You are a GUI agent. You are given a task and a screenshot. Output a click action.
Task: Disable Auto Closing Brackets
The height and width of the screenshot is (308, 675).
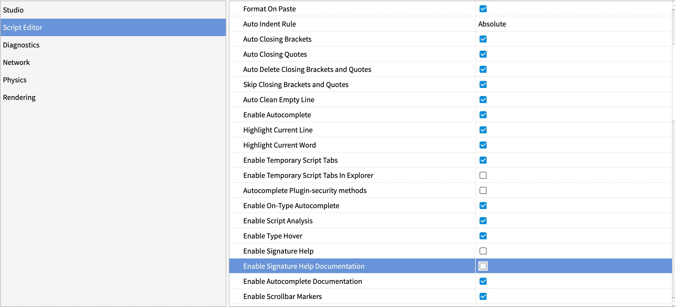(483, 39)
